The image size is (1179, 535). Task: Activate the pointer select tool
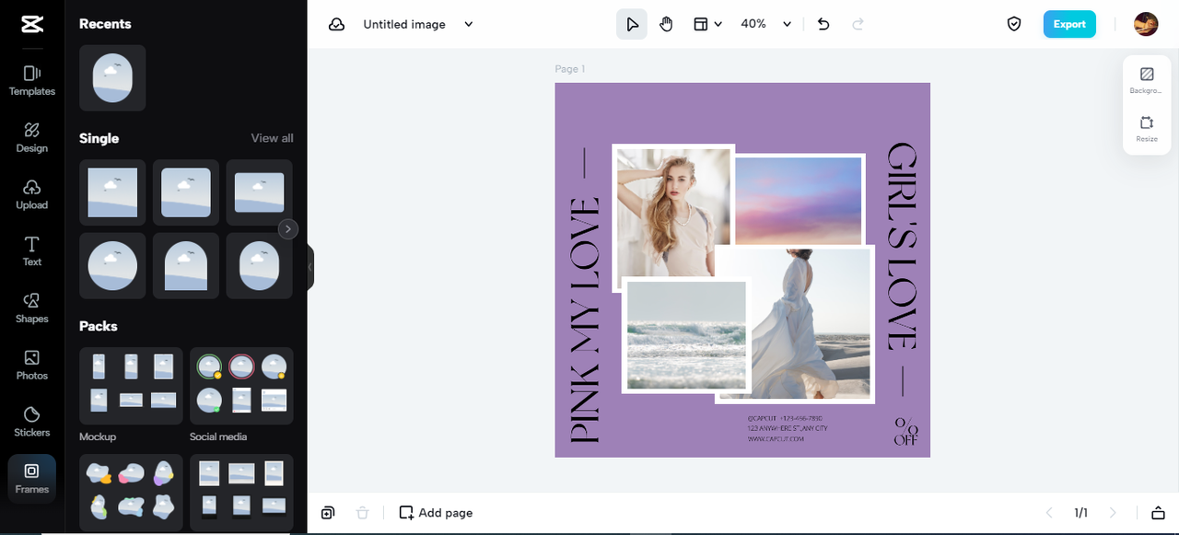tap(632, 25)
